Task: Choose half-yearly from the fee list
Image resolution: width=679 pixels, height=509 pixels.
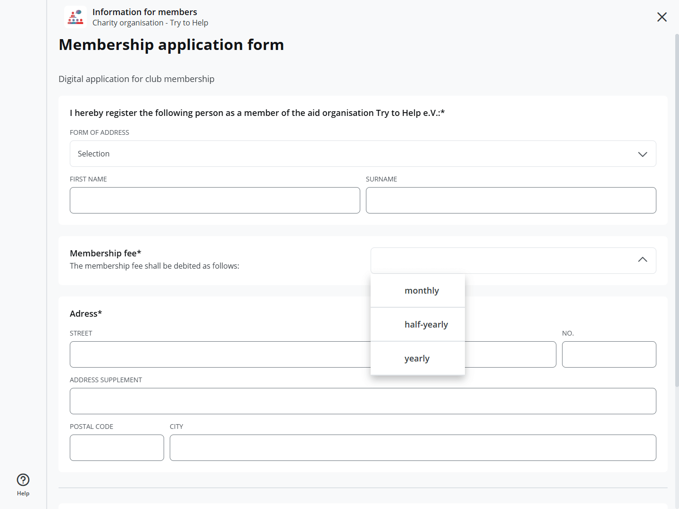Action: click(426, 325)
